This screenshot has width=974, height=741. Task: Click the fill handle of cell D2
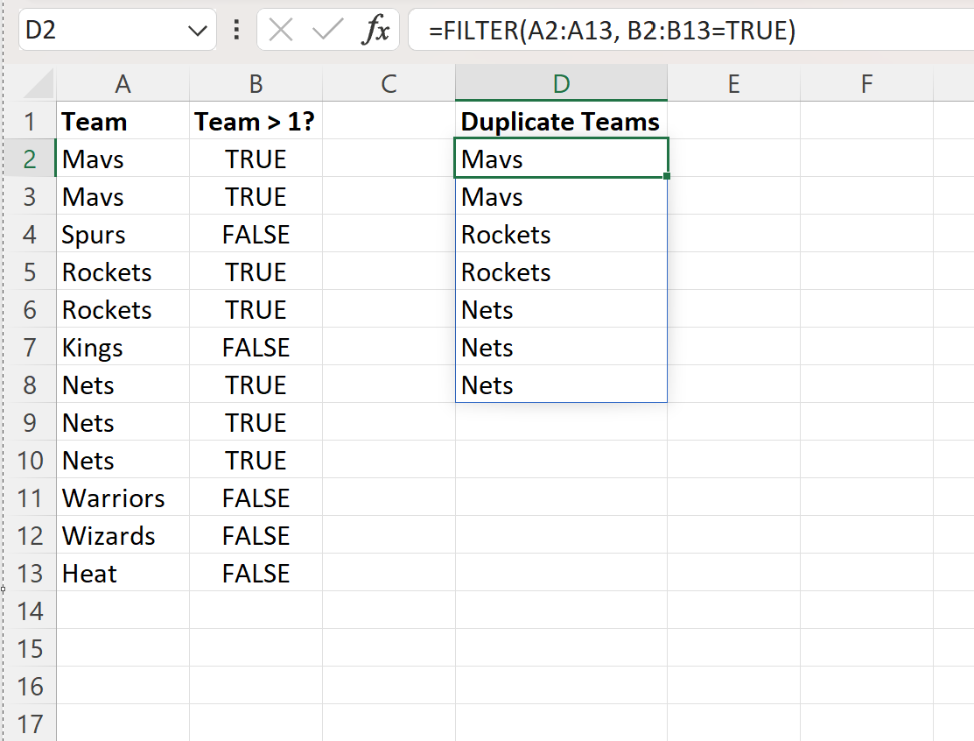667,177
